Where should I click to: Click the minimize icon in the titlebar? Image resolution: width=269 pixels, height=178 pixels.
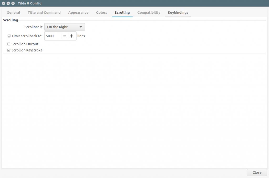[x=8, y=3]
